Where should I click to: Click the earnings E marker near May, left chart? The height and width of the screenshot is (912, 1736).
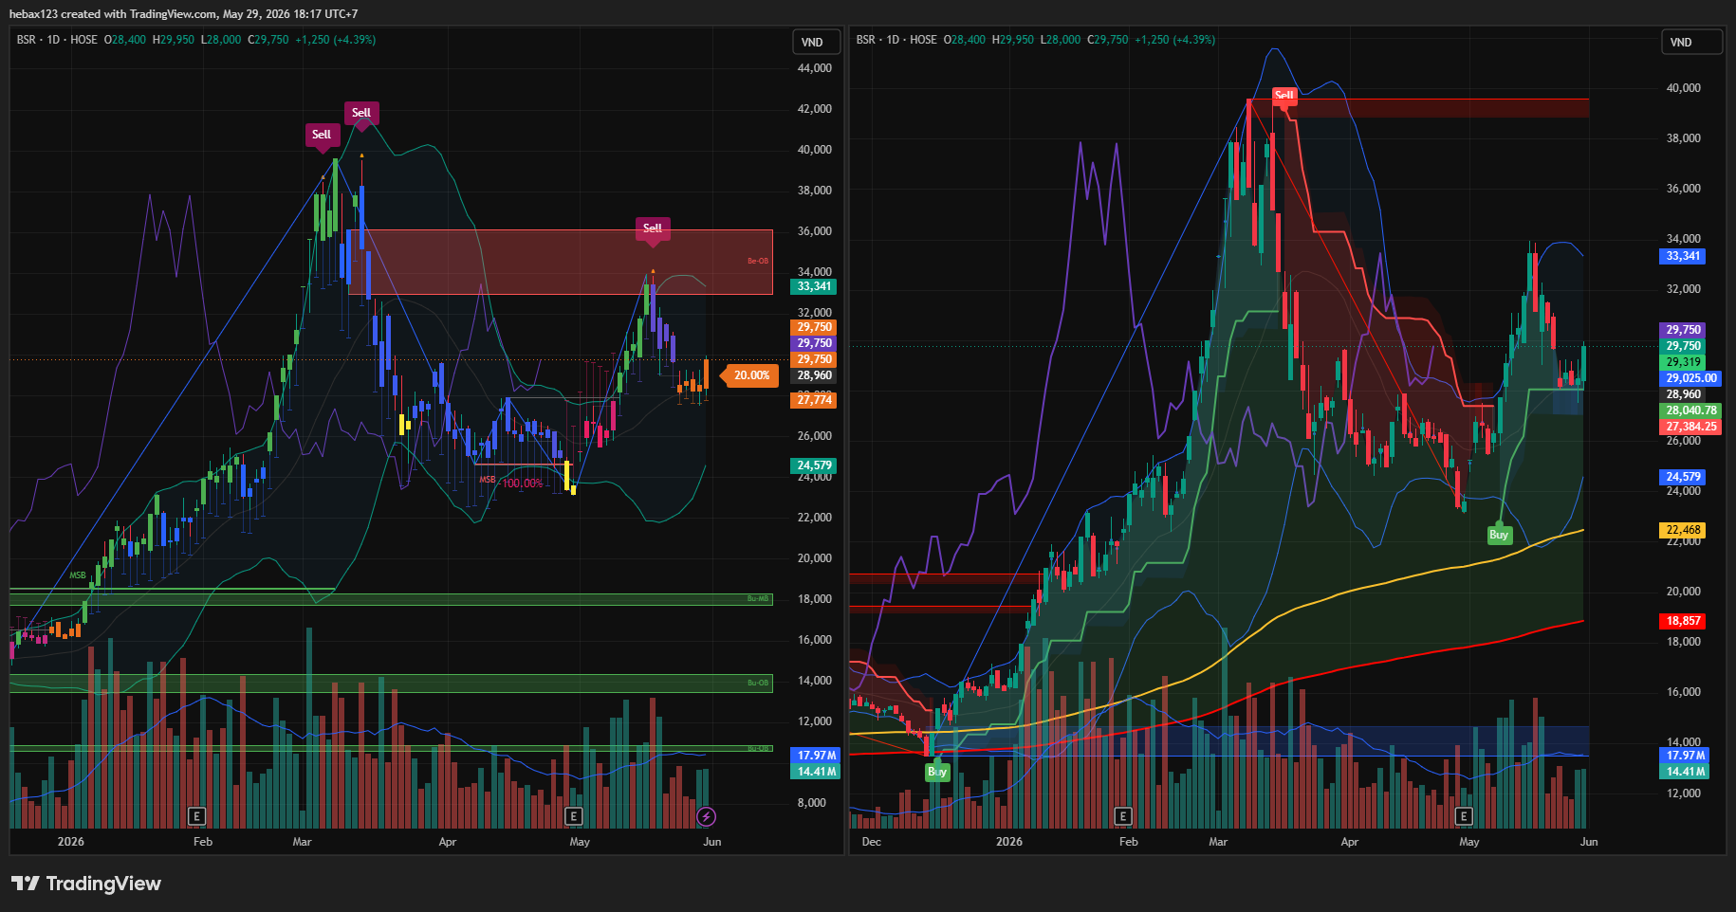tap(572, 815)
